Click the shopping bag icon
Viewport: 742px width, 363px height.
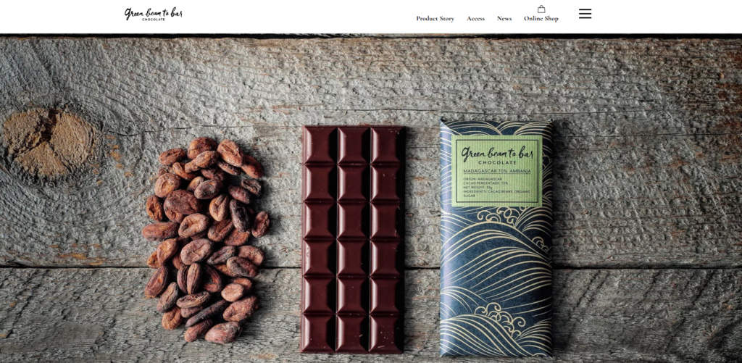(x=541, y=9)
